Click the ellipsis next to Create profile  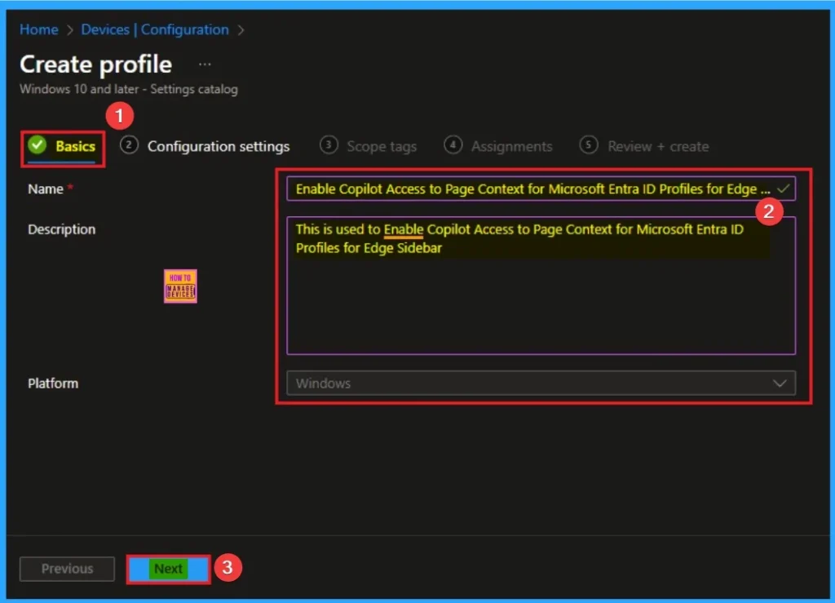click(204, 63)
